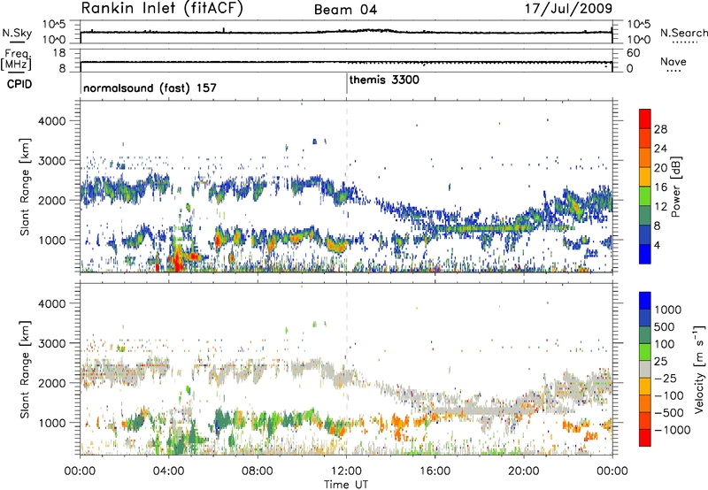Screen dimensions: 708x490
Task: Select the "themis 3300" CPID entry
Action: (x=384, y=80)
